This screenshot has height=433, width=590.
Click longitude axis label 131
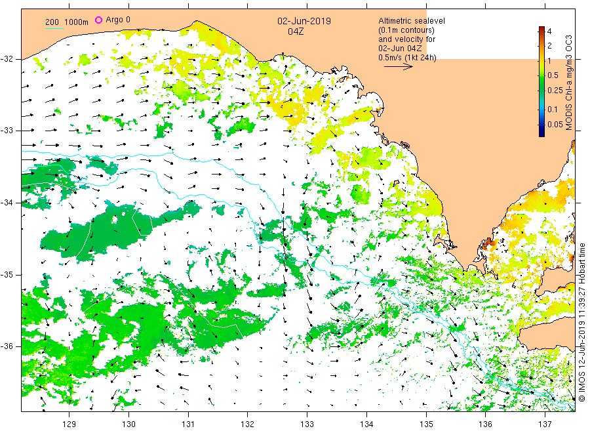[188, 424]
